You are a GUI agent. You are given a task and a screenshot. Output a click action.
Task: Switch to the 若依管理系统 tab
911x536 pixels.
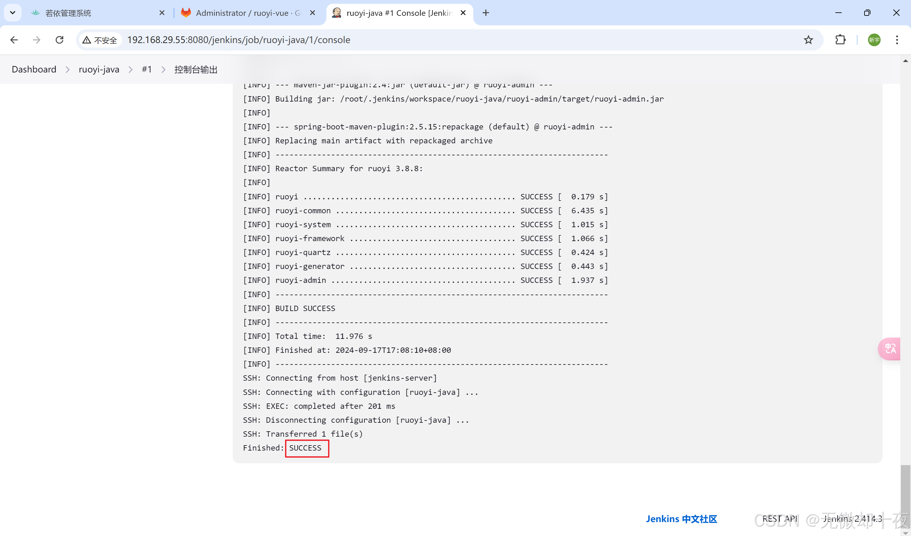pyautogui.click(x=69, y=13)
